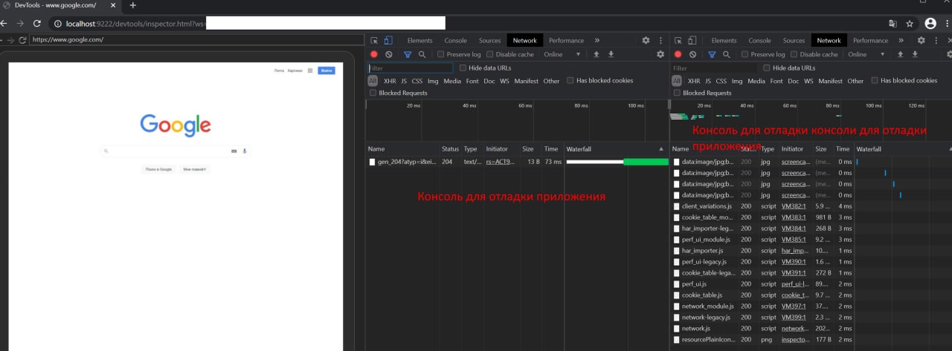
Task: Toggle device toolbar icon in left DevTools panel
Action: 388,41
